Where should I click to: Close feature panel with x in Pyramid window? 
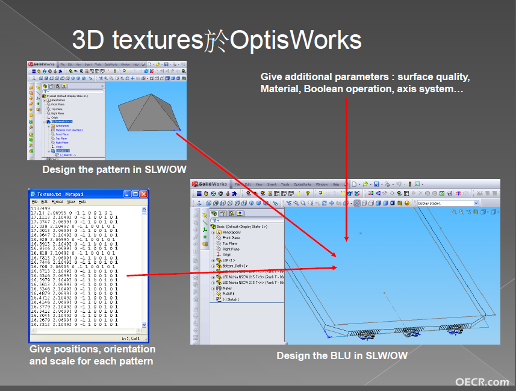(102, 86)
